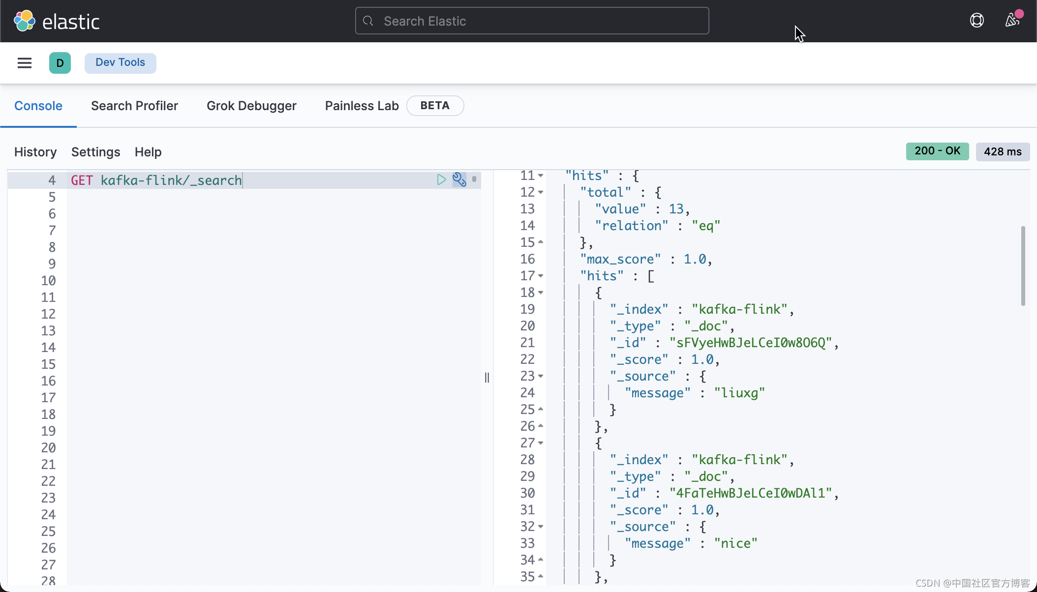This screenshot has height=592, width=1037.
Task: Collapse the '_source' object on line 23
Action: (x=540, y=376)
